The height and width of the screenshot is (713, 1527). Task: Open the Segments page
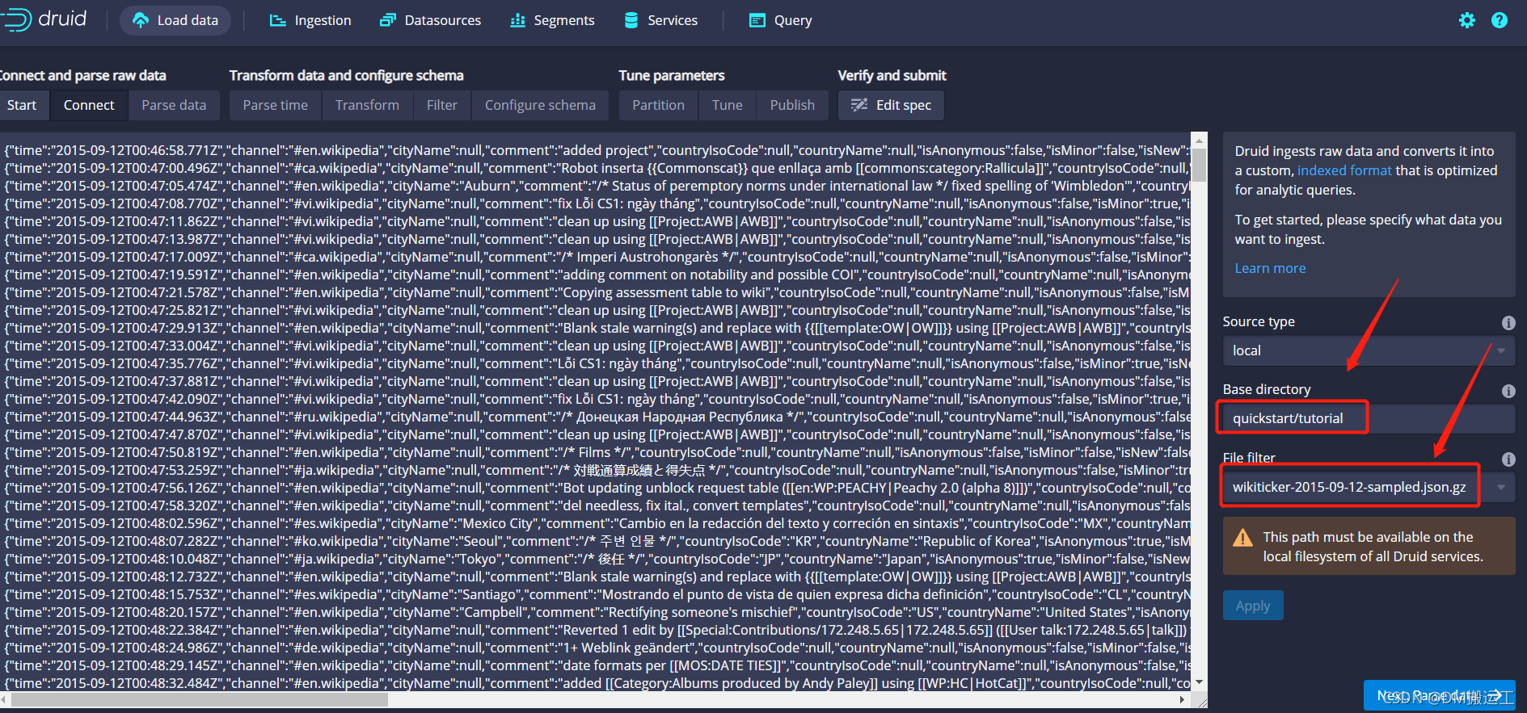pos(553,20)
